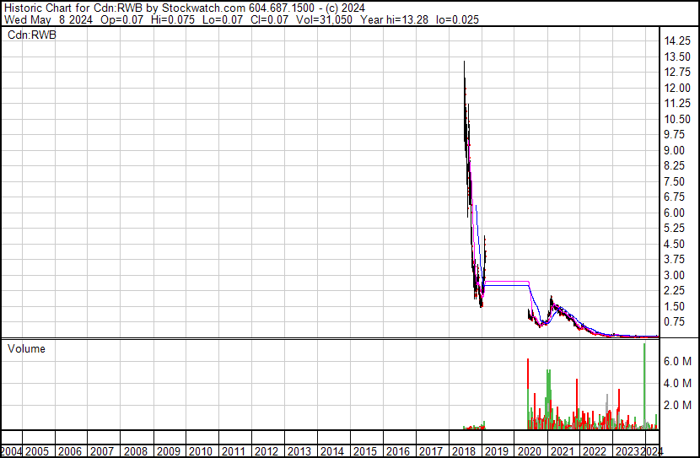Click the 'Year hi=13.28' text
This screenshot has height=458, width=700.
click(x=394, y=19)
